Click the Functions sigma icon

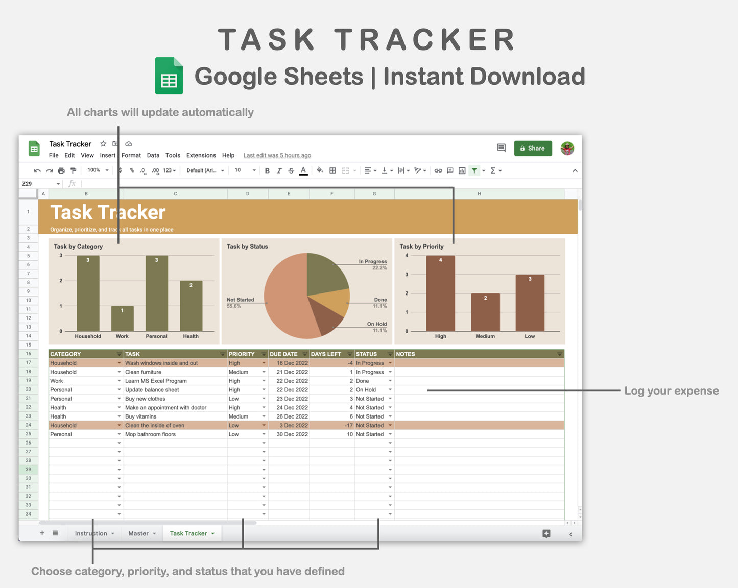pos(493,170)
